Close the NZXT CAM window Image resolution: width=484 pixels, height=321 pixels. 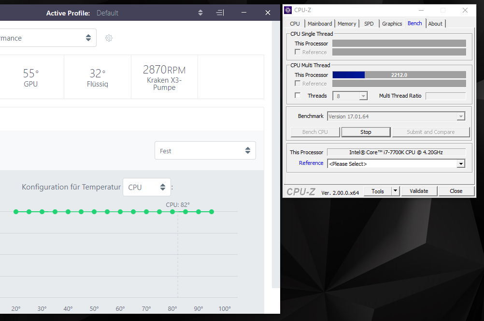268,13
